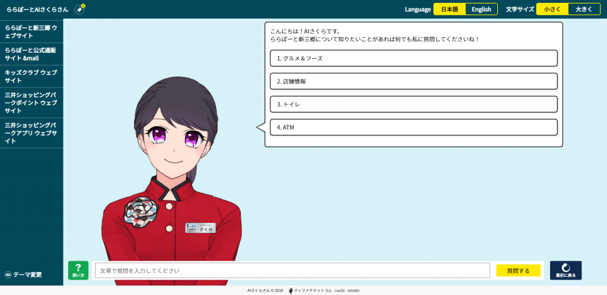Click the こんにちは！AIさくらです greeting text
Viewport: 607px width, 295px height.
pyautogui.click(x=305, y=31)
